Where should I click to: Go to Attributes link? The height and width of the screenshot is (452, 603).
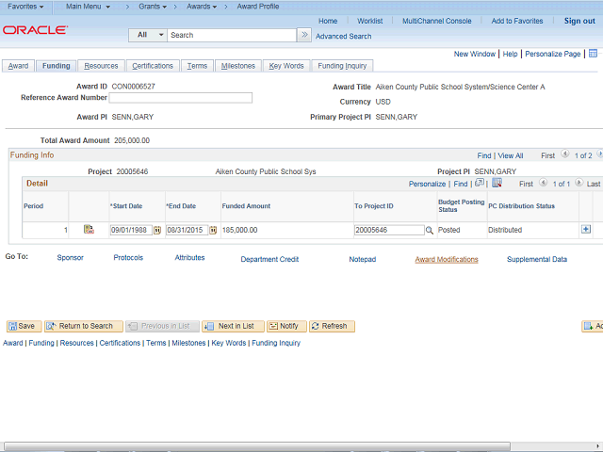coord(189,257)
